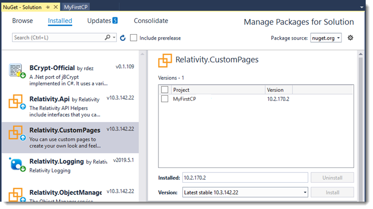373x209 pixels.
Task: Pin the NuGet - Solution tab
Action: 48,7
